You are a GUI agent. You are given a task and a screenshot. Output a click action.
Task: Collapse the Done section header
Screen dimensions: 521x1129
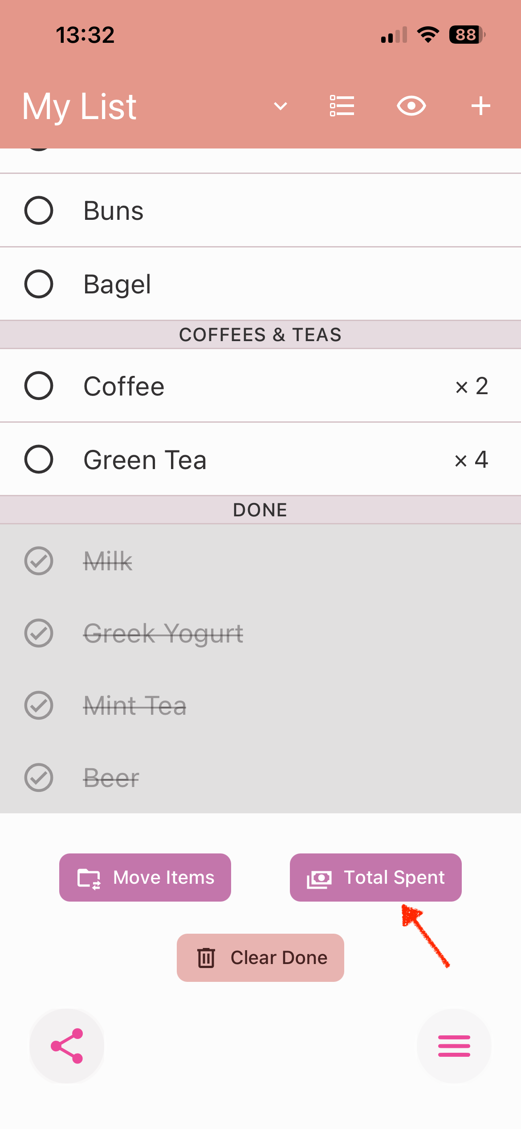click(x=260, y=510)
